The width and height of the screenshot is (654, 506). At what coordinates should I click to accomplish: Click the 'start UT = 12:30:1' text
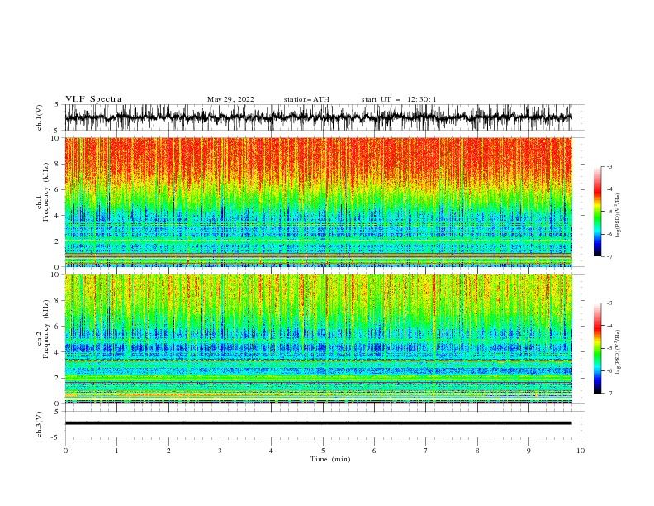click(398, 99)
